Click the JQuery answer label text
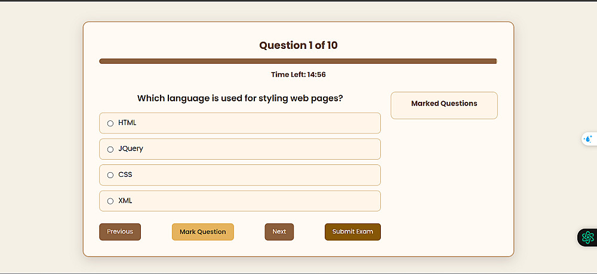Image resolution: width=597 pixels, height=274 pixels. pos(131,149)
